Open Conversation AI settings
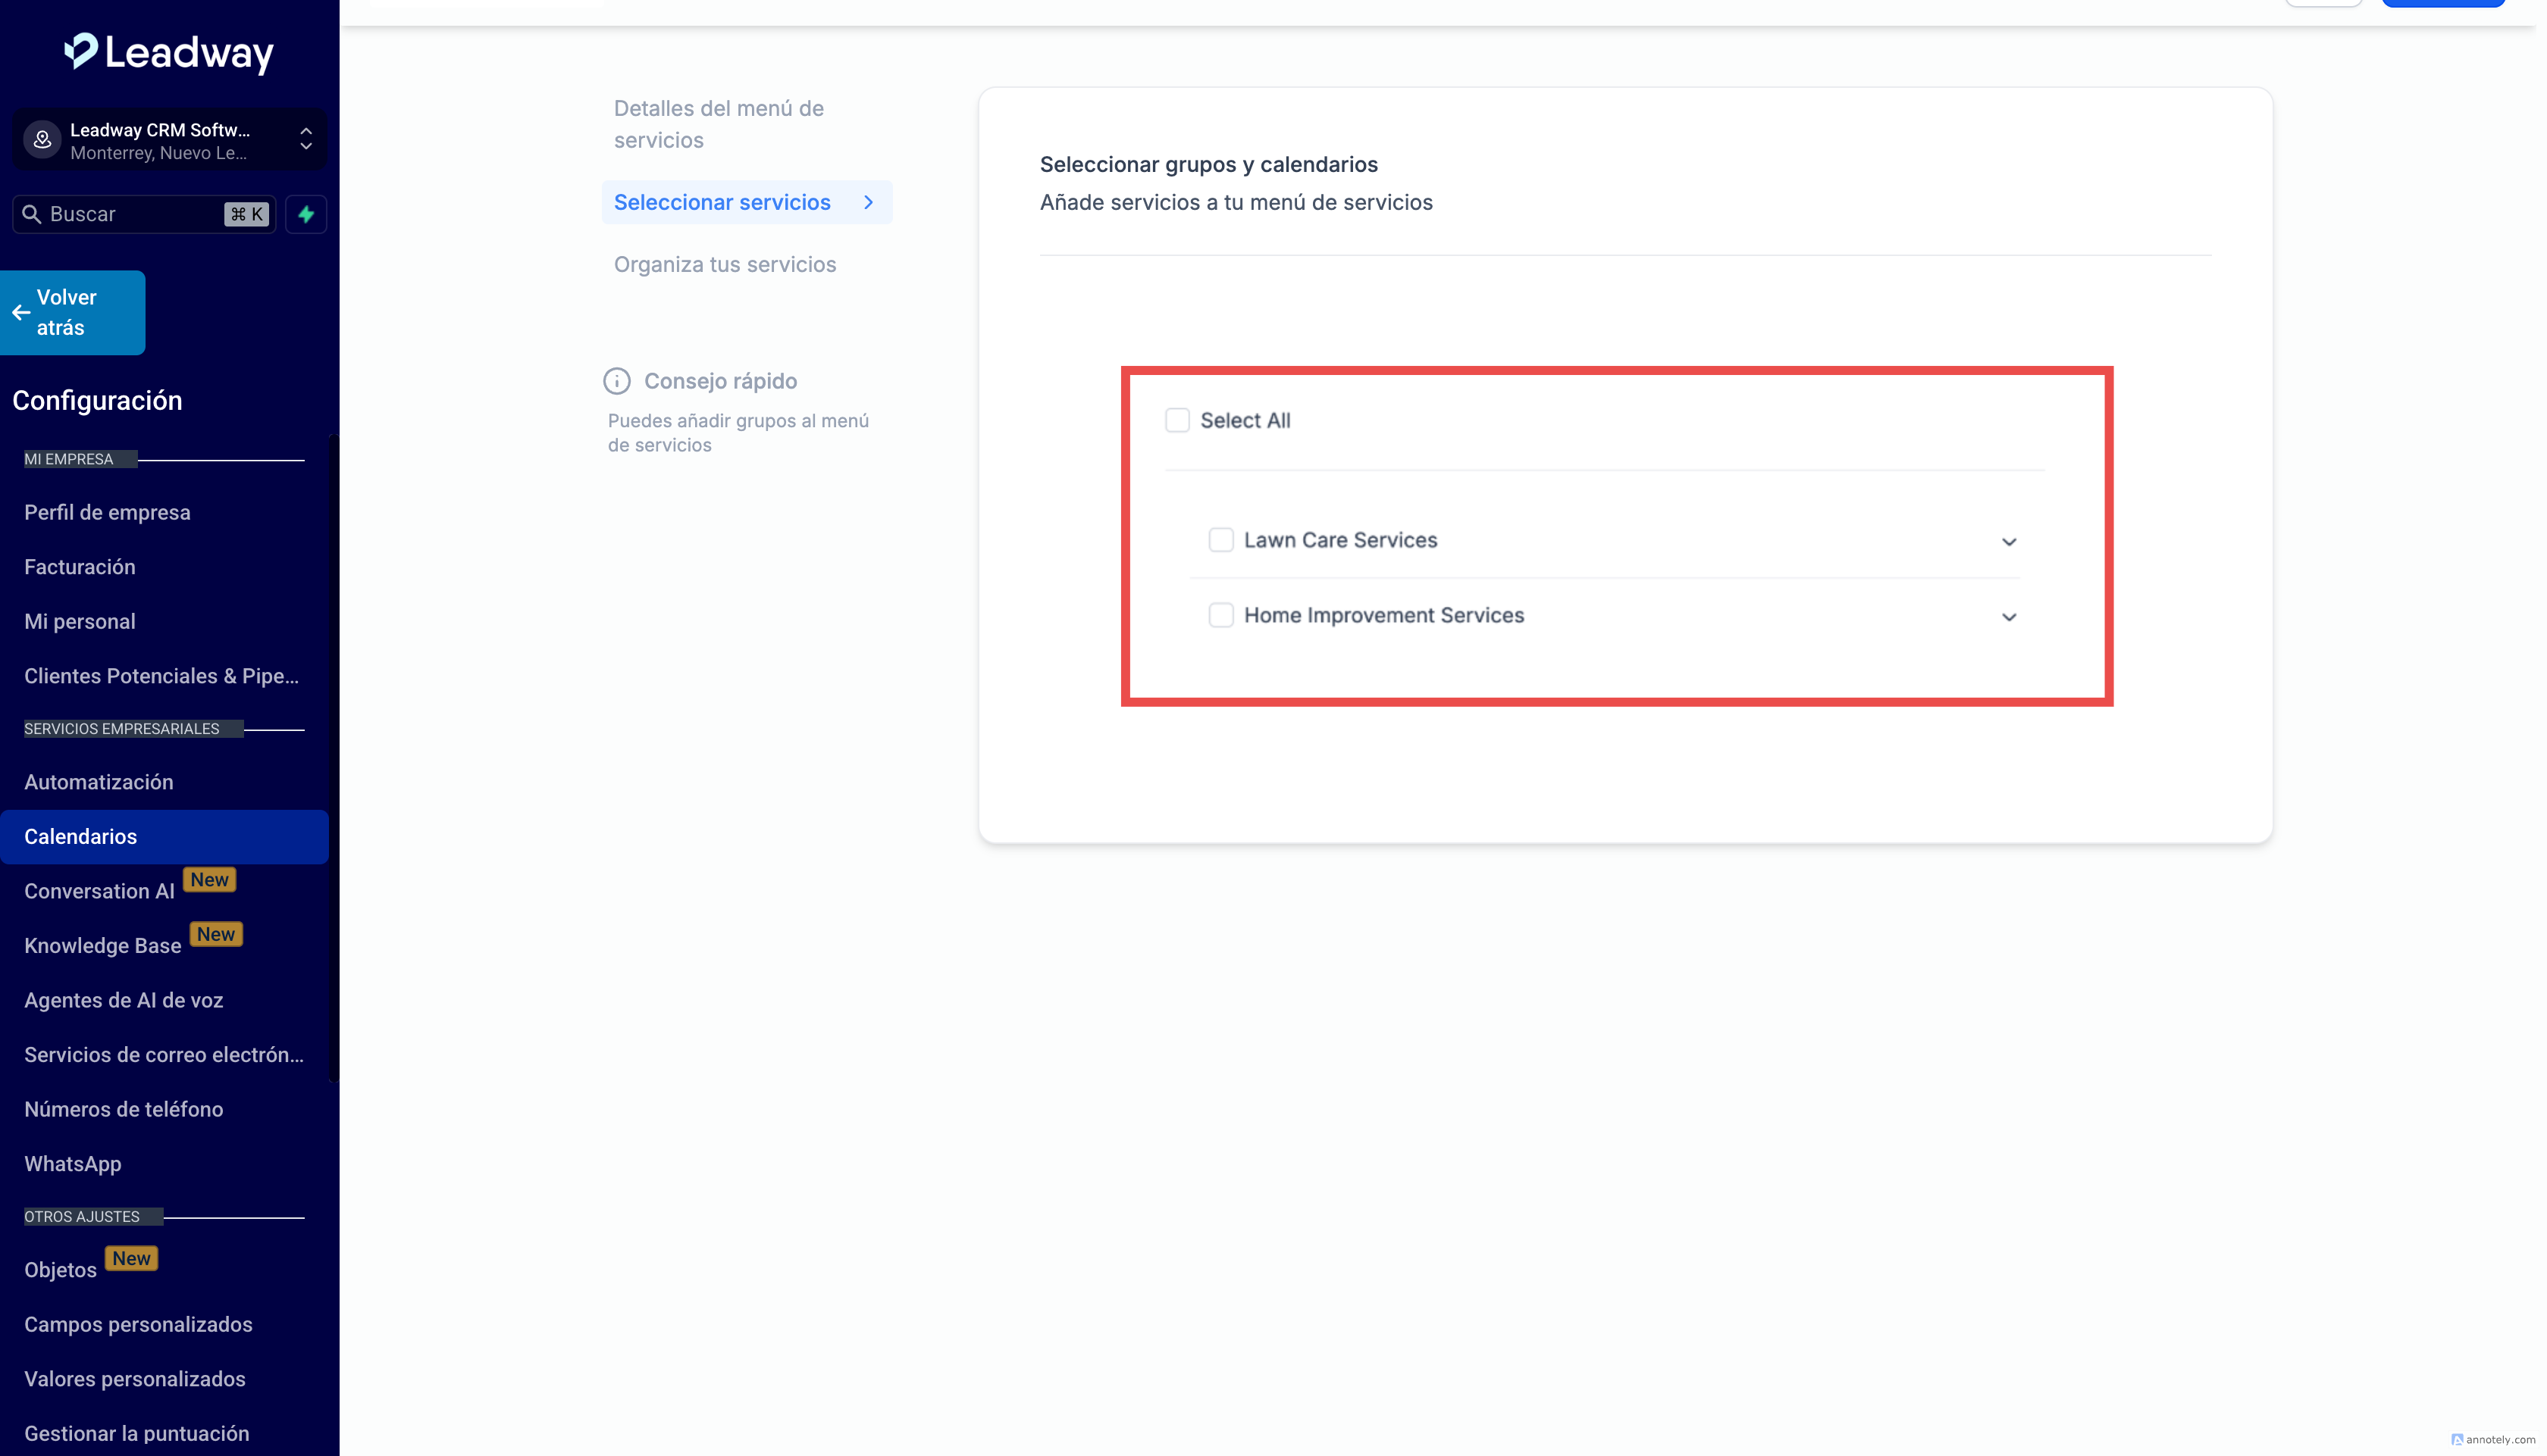This screenshot has height=1456, width=2547. 99,891
